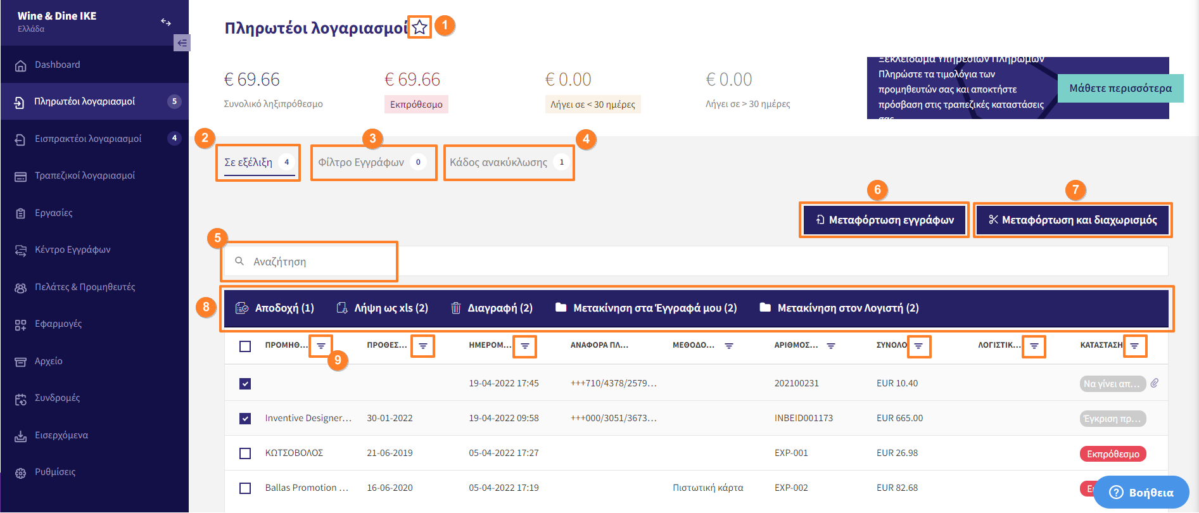Select checkbox for all table rows
The width and height of the screenshot is (1199, 513).
click(x=245, y=346)
